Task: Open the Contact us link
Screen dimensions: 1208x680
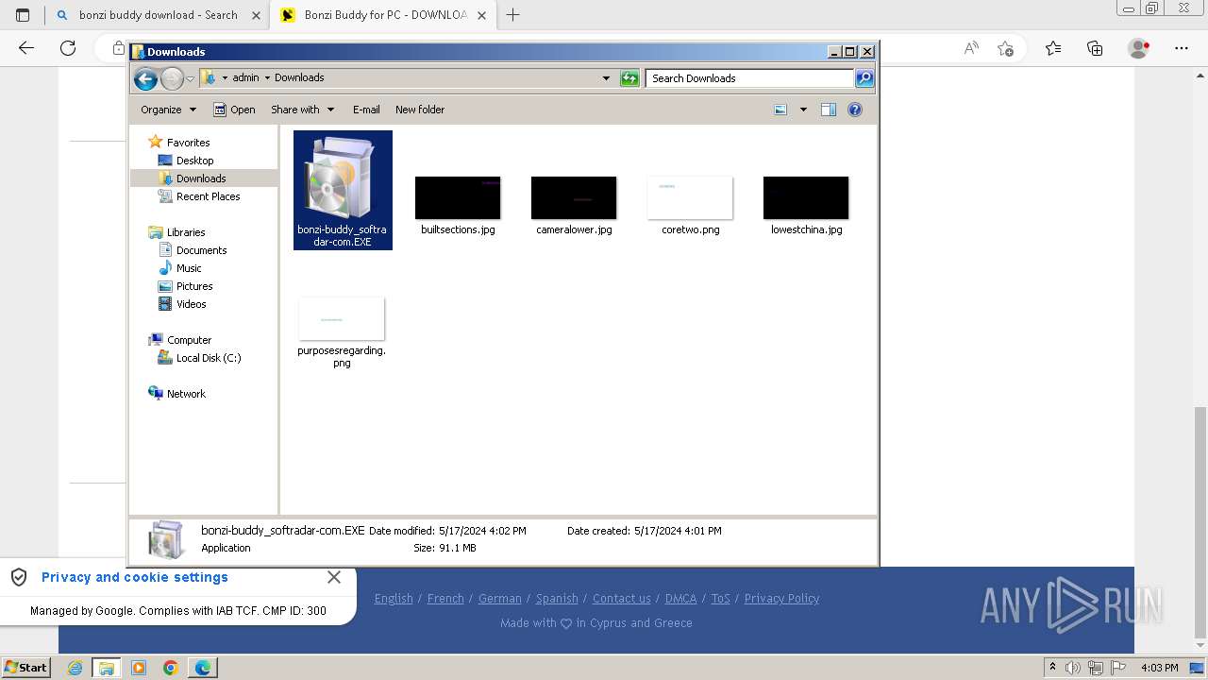Action: coord(622,599)
